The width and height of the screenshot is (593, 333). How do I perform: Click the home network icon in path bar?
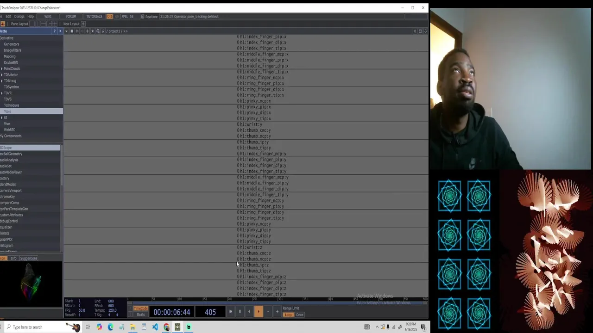click(x=103, y=31)
